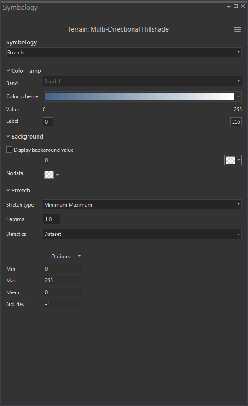Viewport: 248px width, 406px height.
Task: Click the background value field
Action: [62, 160]
